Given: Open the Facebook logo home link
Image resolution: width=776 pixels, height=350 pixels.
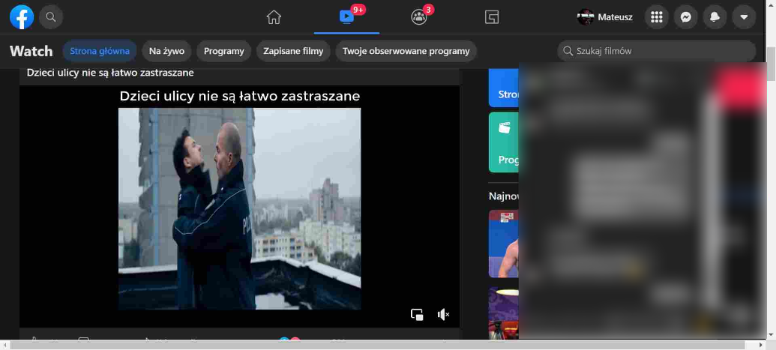Looking at the screenshot, I should 22,17.
